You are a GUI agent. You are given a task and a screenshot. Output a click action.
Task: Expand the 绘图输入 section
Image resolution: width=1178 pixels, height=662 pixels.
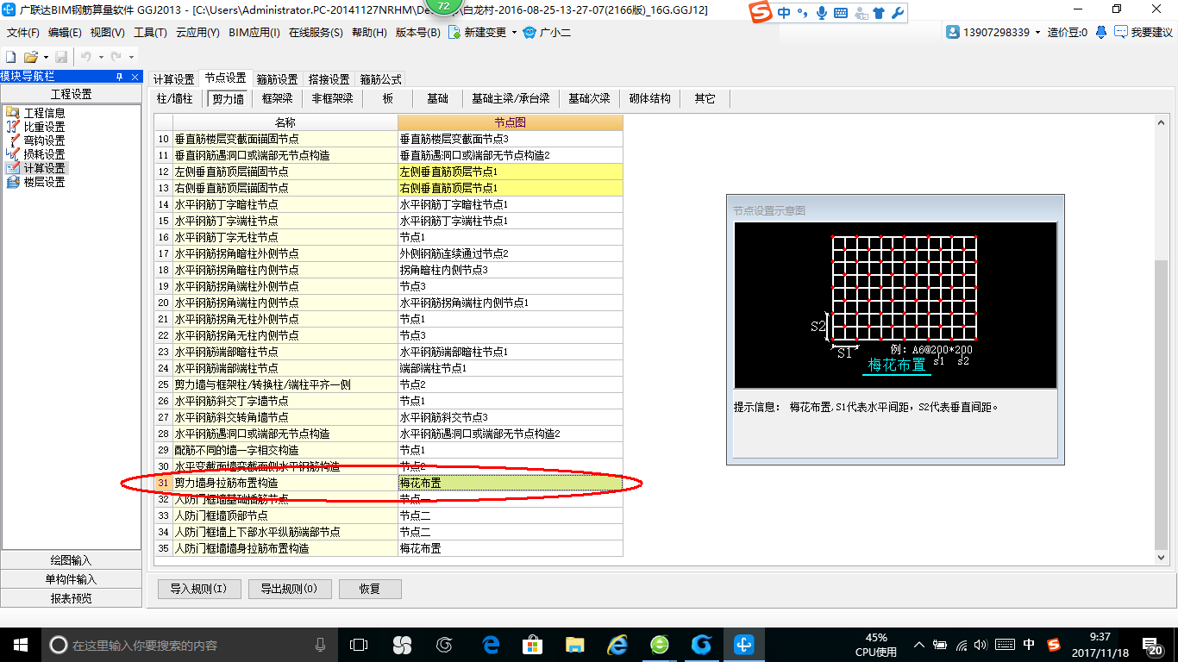click(x=71, y=560)
